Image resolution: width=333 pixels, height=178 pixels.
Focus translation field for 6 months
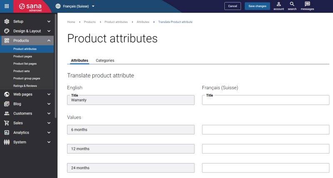click(266, 129)
